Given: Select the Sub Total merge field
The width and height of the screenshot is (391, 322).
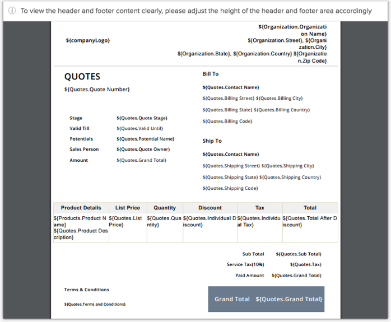Looking at the screenshot, I should (x=299, y=254).
